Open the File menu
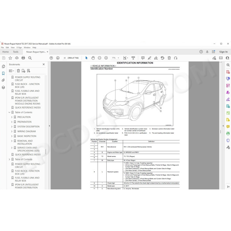The height and width of the screenshot is (231, 231). coord(2,48)
